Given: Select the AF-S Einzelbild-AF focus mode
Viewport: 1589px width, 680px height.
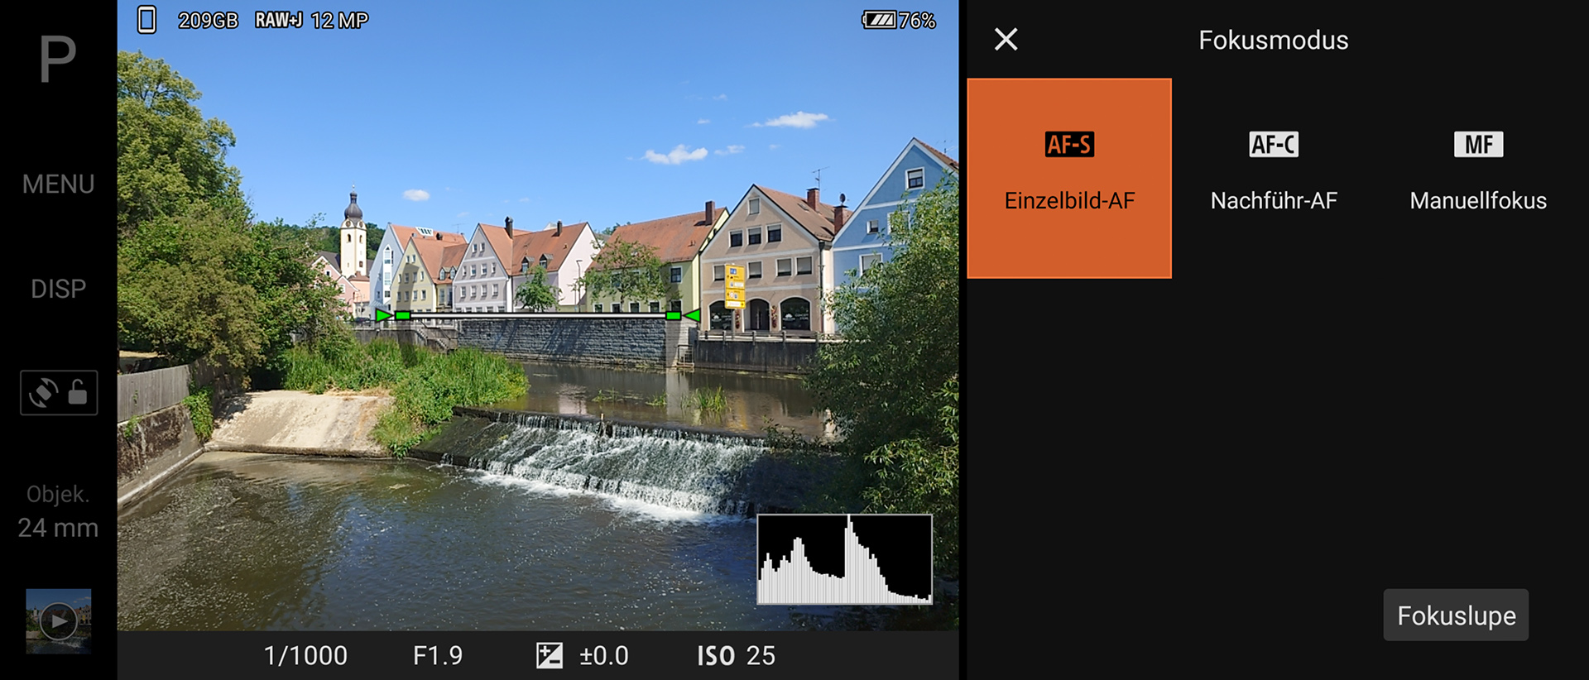Looking at the screenshot, I should 1068,178.
